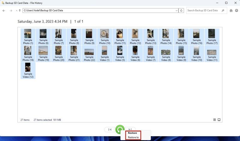Image resolution: width=240 pixels, height=141 pixels.
Task: Select Sample Photo (9) thumbnail
Action: click(89, 37)
